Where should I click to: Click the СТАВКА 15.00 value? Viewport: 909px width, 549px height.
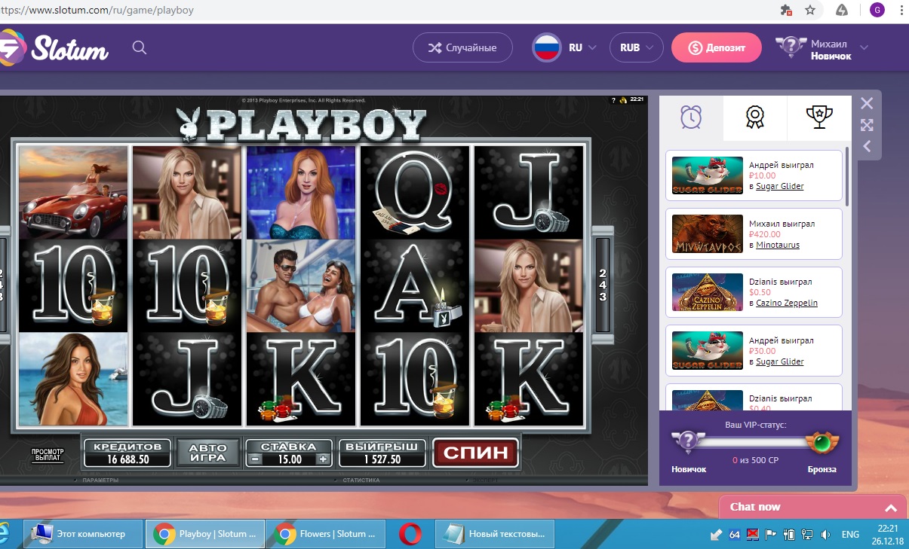(x=290, y=459)
